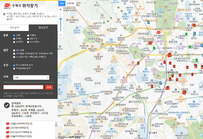Check the 소포접수가능 우체통 checkbox
The height and width of the screenshot is (139, 203).
click(14, 57)
